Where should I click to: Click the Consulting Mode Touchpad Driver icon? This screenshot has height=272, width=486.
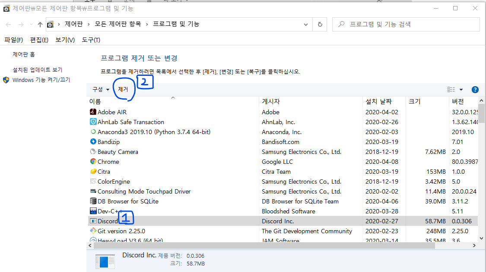click(x=93, y=191)
